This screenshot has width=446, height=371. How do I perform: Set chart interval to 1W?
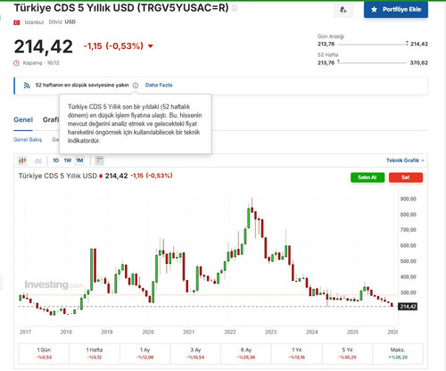pos(68,161)
